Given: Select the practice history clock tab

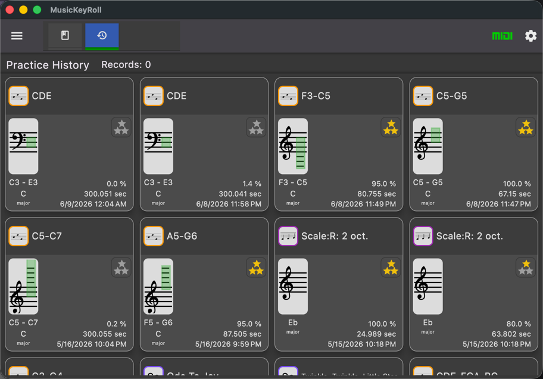Looking at the screenshot, I should (102, 36).
